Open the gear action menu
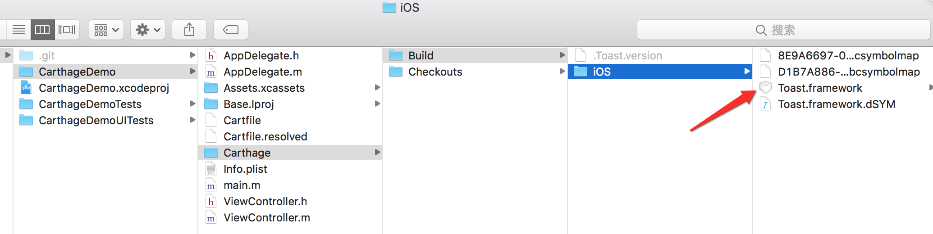 pos(148,30)
